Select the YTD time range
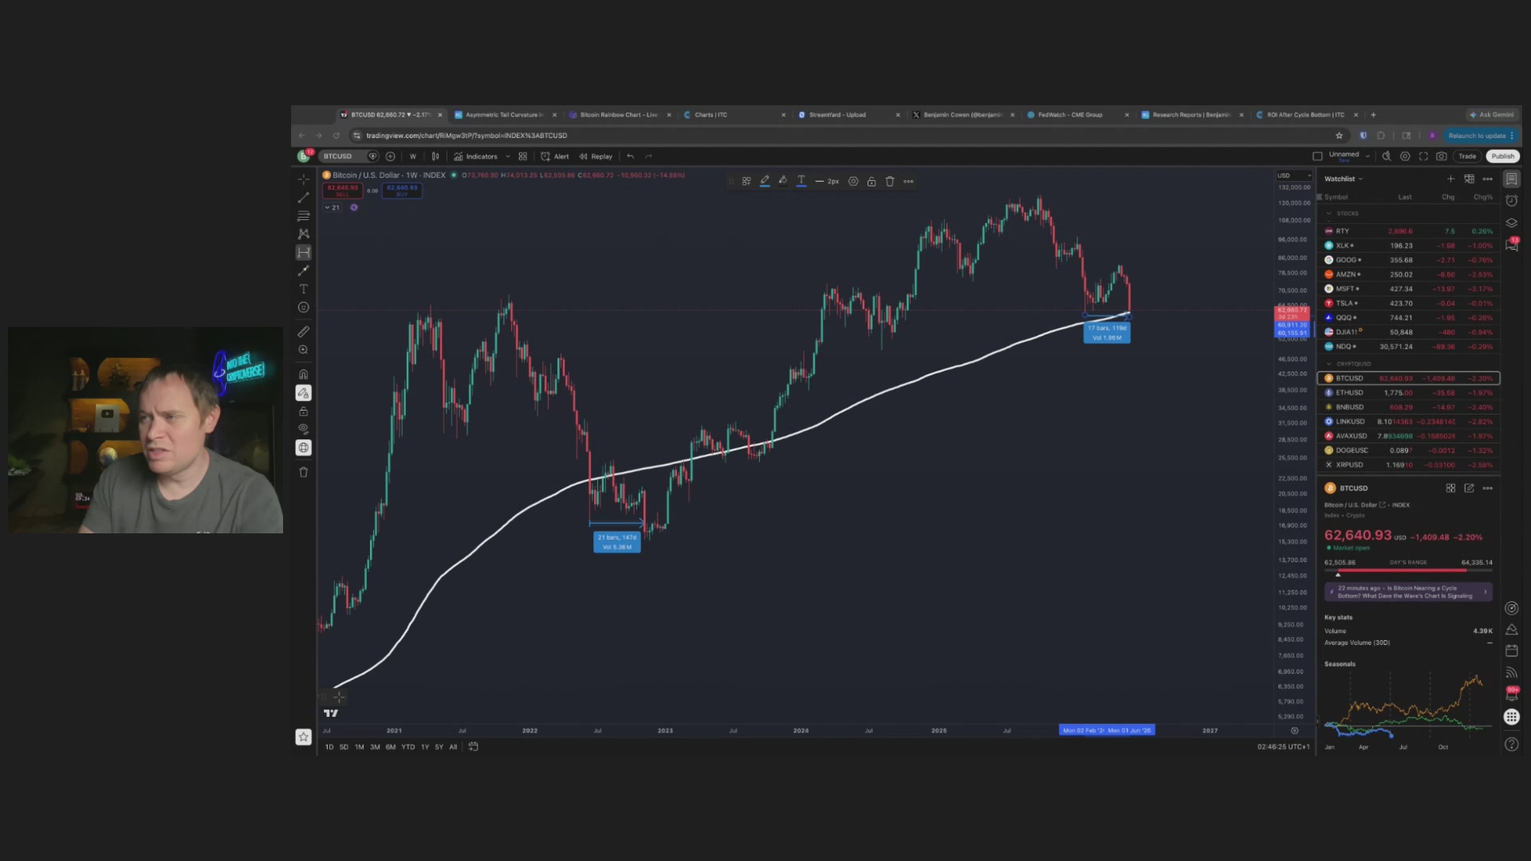The width and height of the screenshot is (1531, 861). [408, 747]
